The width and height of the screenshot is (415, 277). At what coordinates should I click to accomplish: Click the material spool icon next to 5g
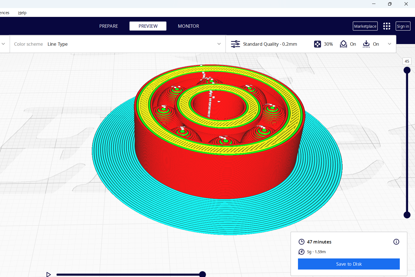(x=301, y=252)
